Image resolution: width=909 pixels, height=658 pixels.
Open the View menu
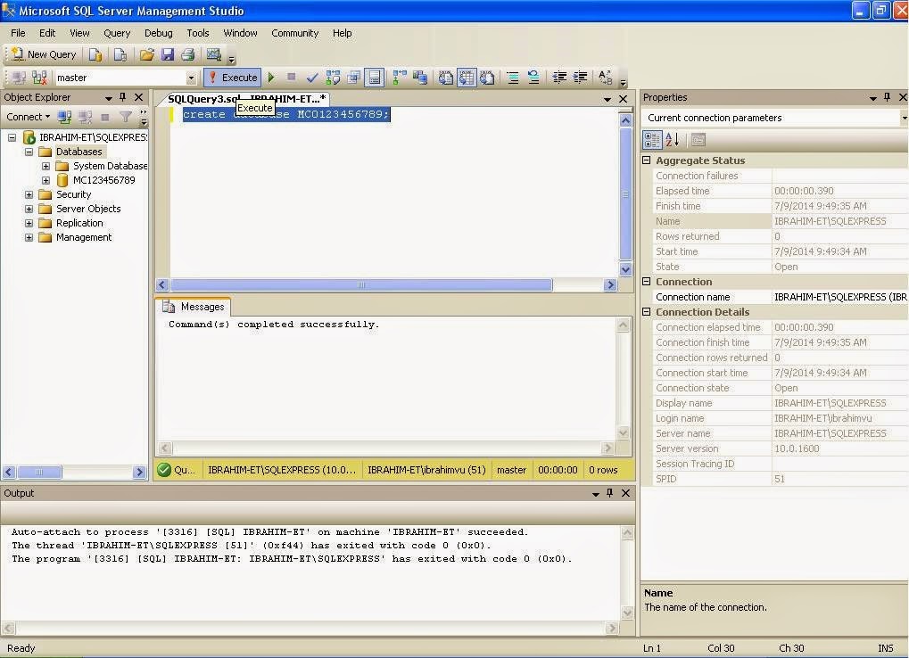tap(79, 33)
